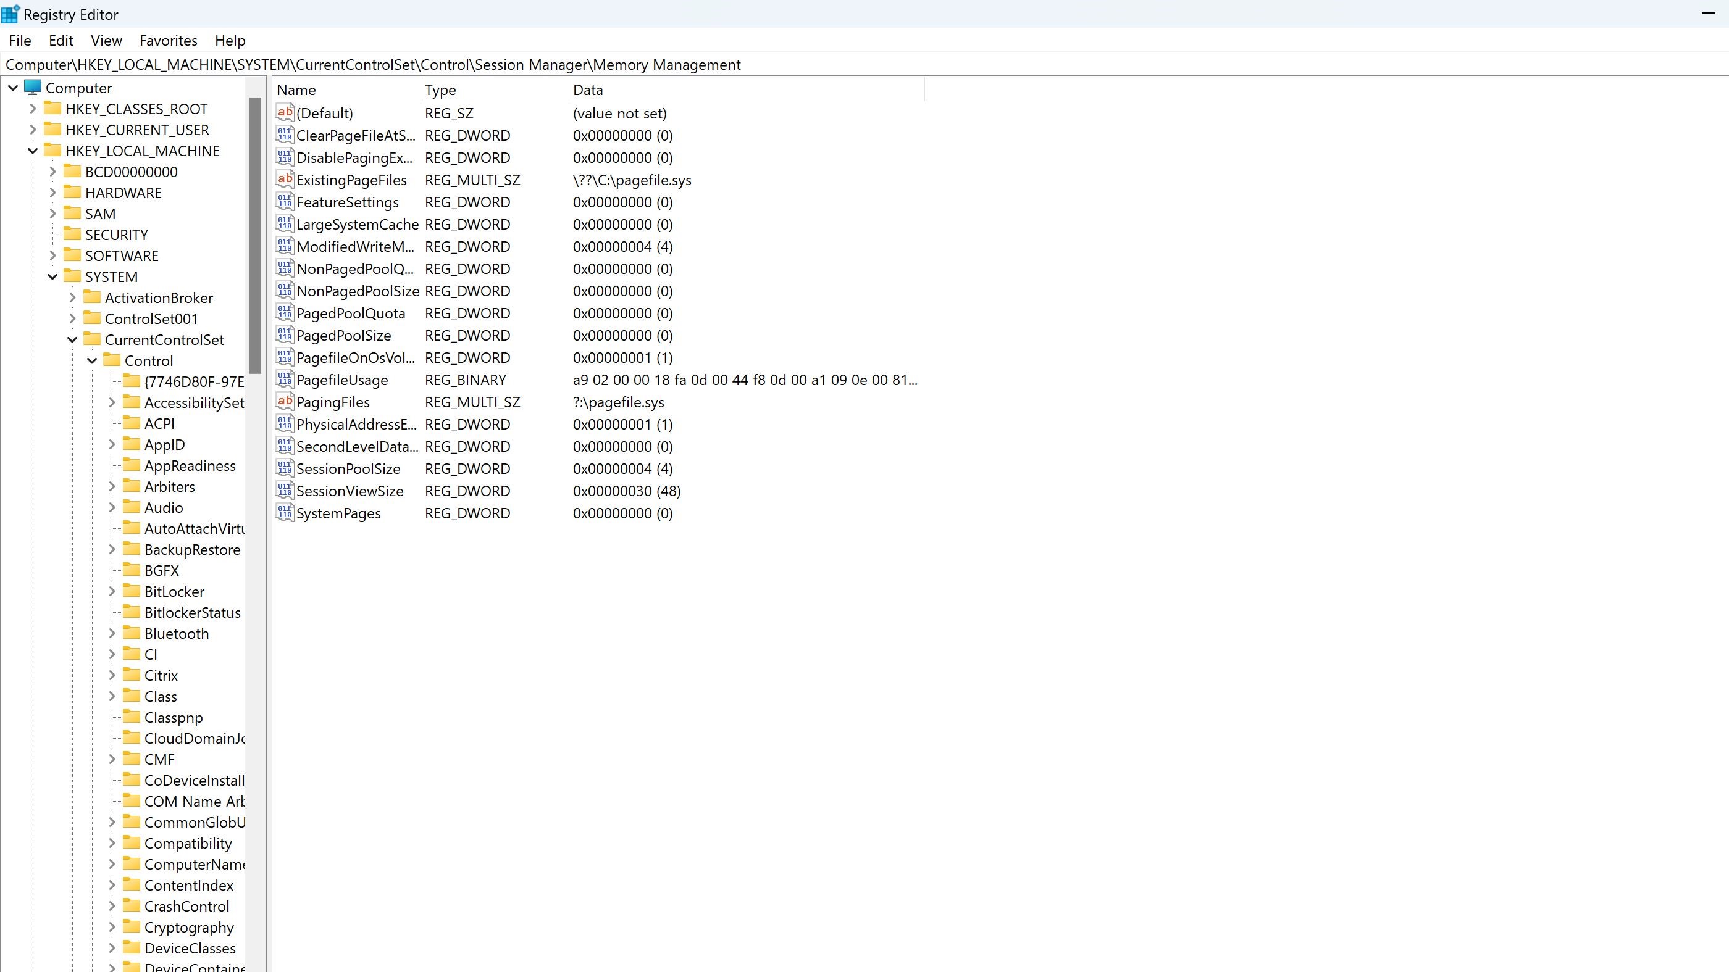
Task: Click the REG_DWORD icon for ClearPageFileAtS...
Action: pyautogui.click(x=285, y=134)
